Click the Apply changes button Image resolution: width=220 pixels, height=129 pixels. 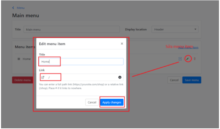tap(112, 103)
